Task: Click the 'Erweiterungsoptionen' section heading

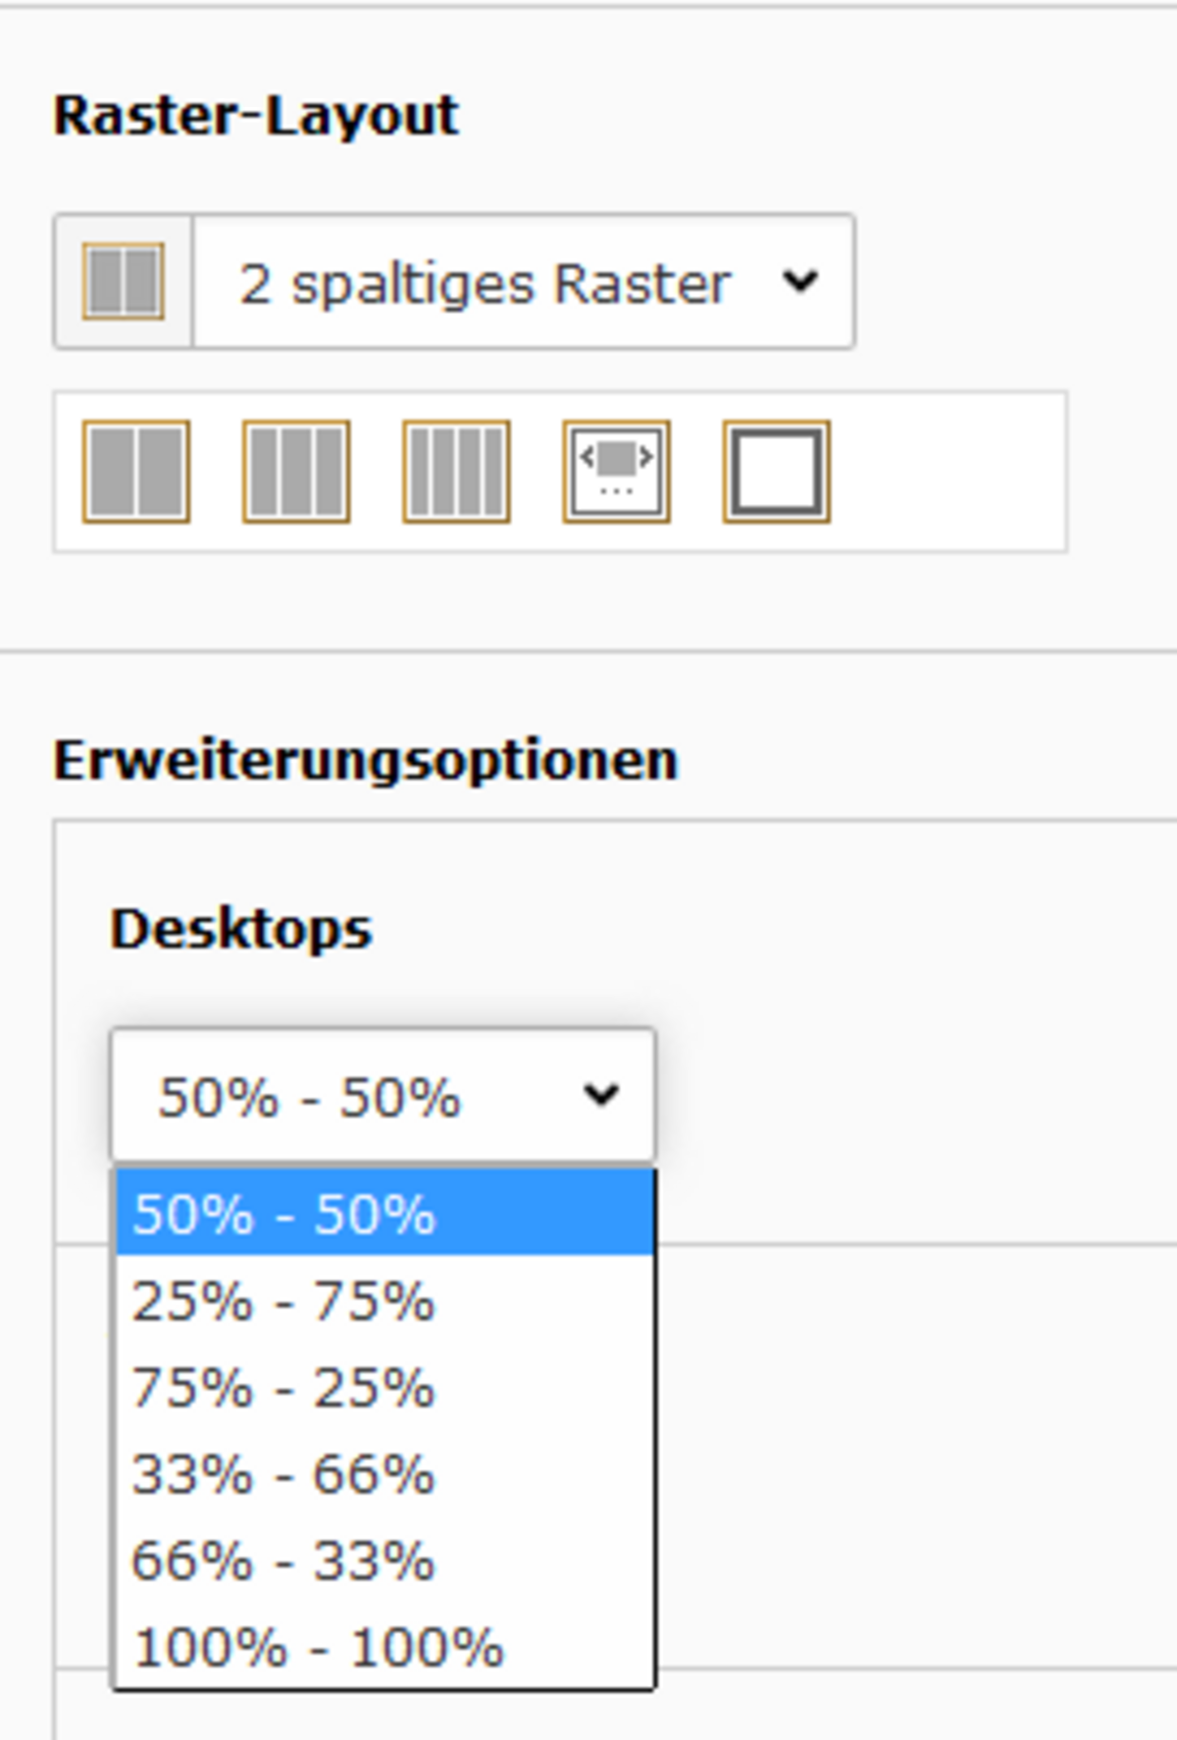Action: (365, 760)
